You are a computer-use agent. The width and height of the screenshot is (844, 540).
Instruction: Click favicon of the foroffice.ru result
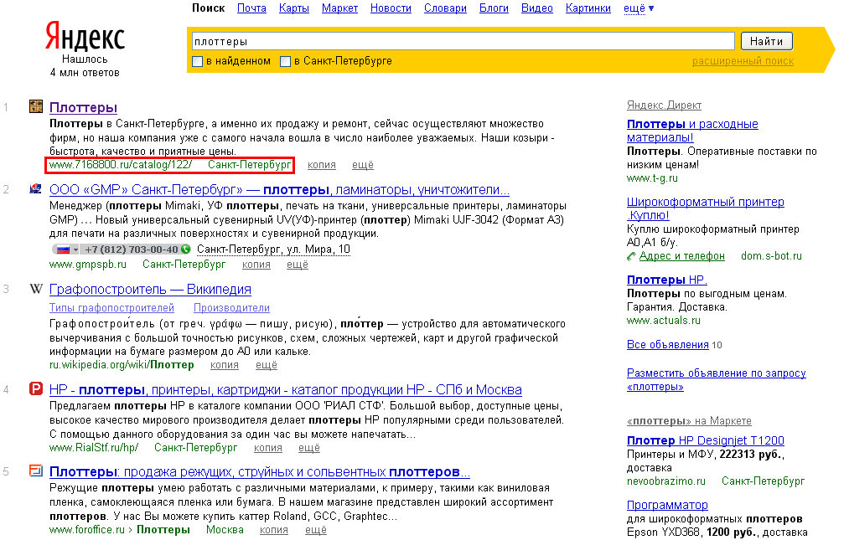36,471
